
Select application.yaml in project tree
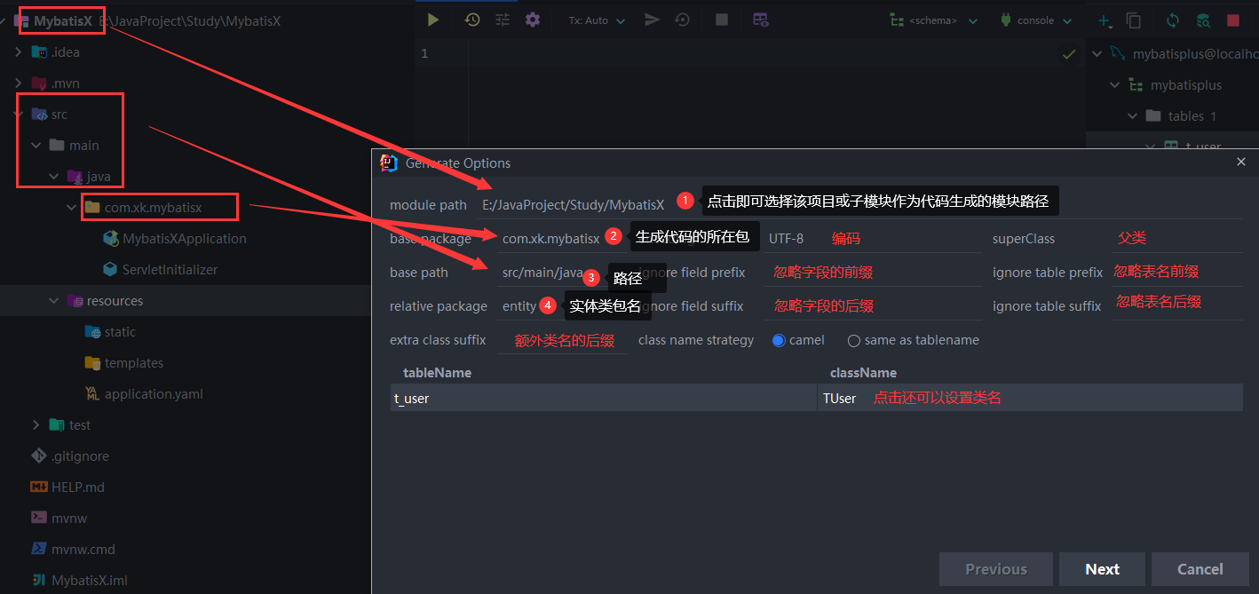(154, 393)
